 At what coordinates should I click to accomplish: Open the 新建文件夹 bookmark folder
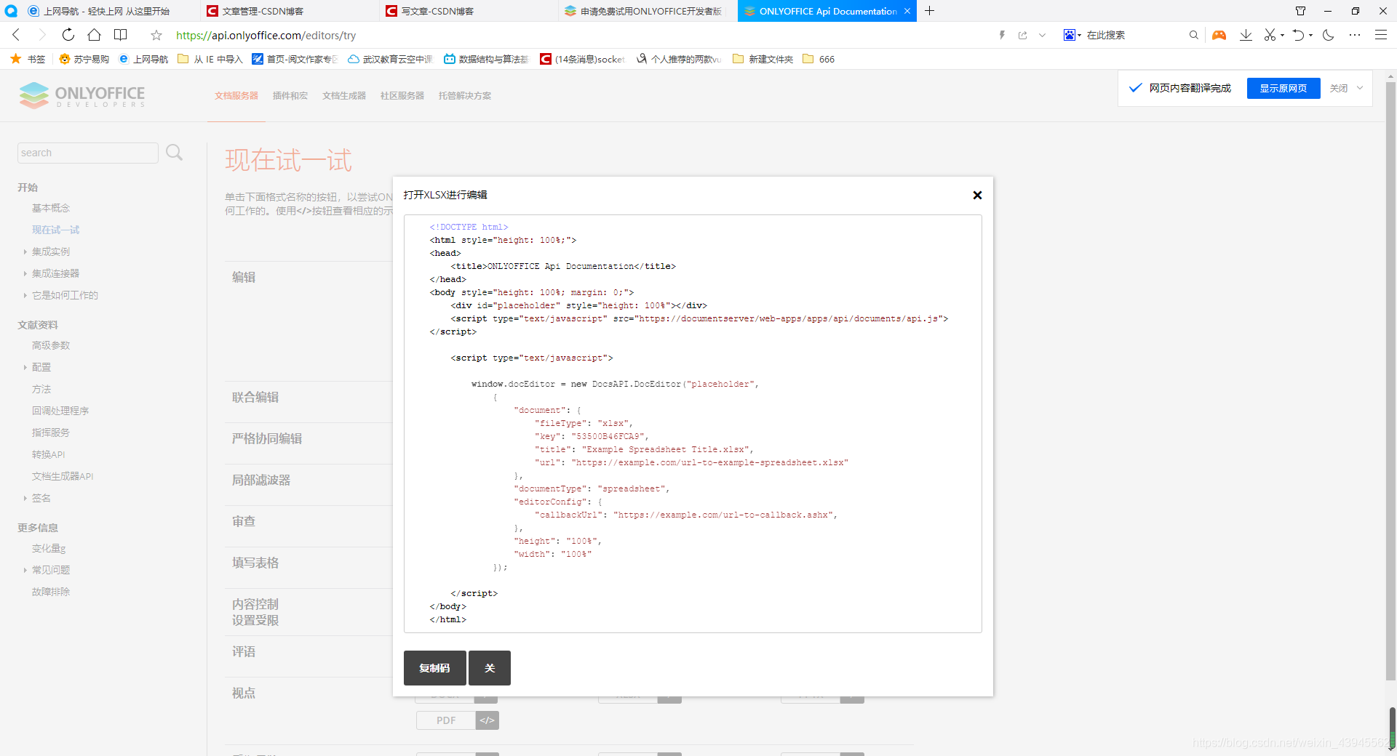coord(763,59)
